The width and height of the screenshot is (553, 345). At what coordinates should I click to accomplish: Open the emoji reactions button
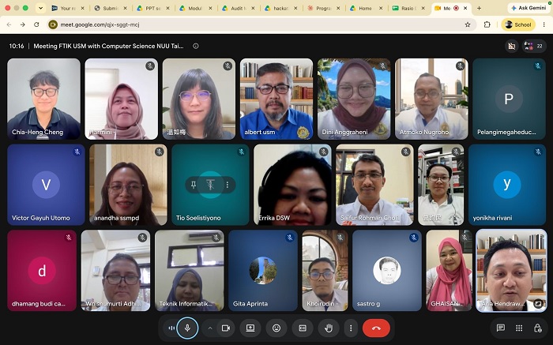click(x=276, y=328)
